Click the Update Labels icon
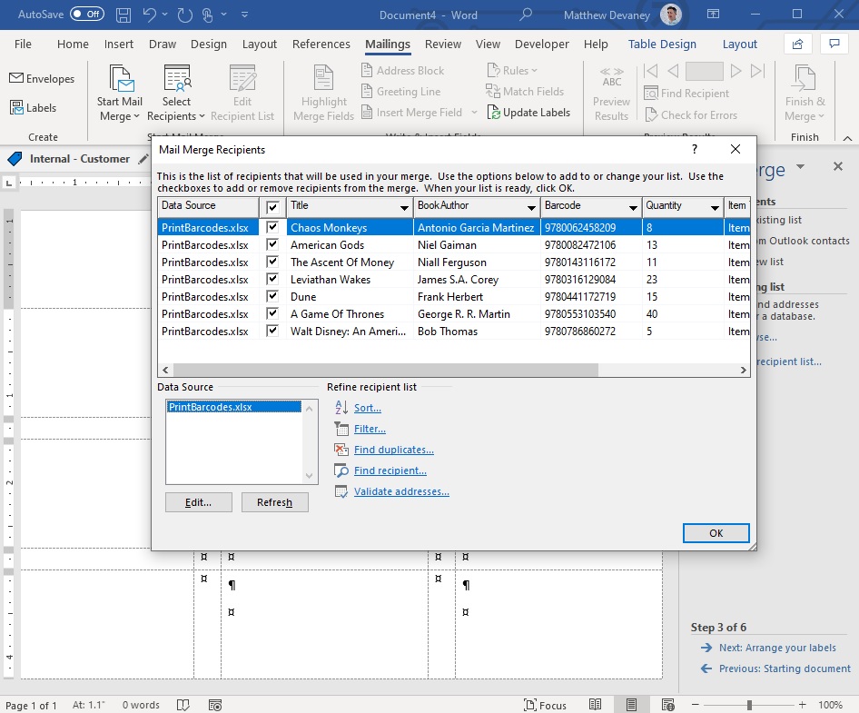The height and width of the screenshot is (713, 859). (x=494, y=113)
